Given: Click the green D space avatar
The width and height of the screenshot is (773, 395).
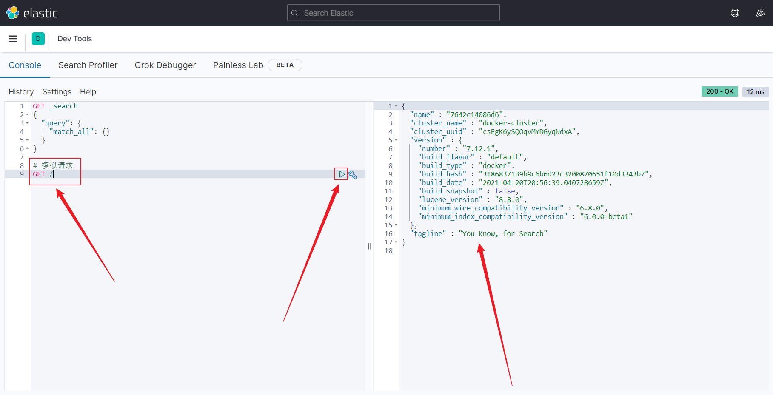Looking at the screenshot, I should pos(38,39).
